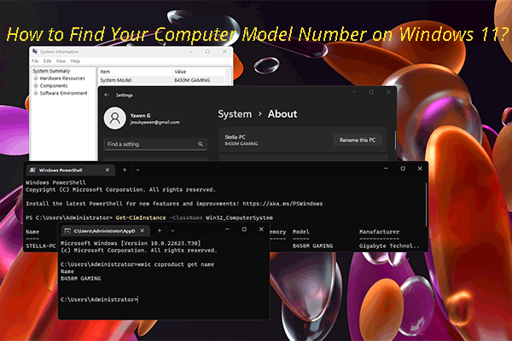Close the Command Prompt window

click(x=261, y=229)
